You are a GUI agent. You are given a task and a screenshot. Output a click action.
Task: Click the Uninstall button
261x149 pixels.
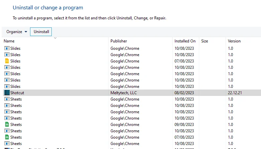41,32
